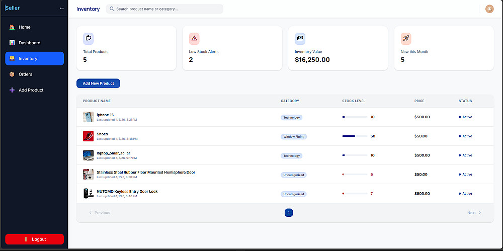This screenshot has height=251, width=503.
Task: Open the Shoes product thumbnail
Action: click(x=88, y=136)
